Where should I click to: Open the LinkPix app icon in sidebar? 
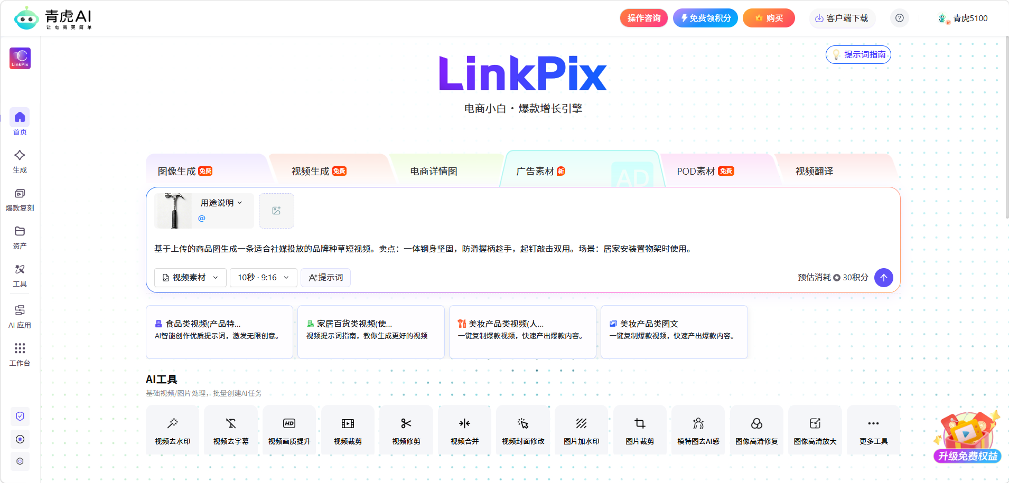pos(20,58)
